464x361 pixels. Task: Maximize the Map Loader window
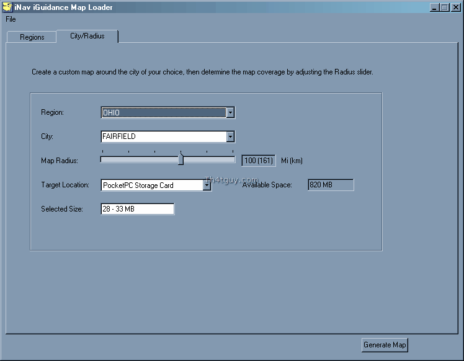tap(445, 7)
